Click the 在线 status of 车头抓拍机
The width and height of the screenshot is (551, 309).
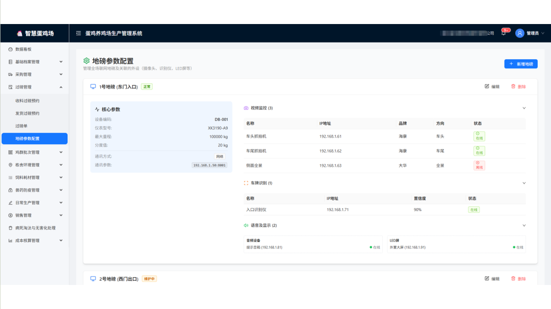point(479,136)
